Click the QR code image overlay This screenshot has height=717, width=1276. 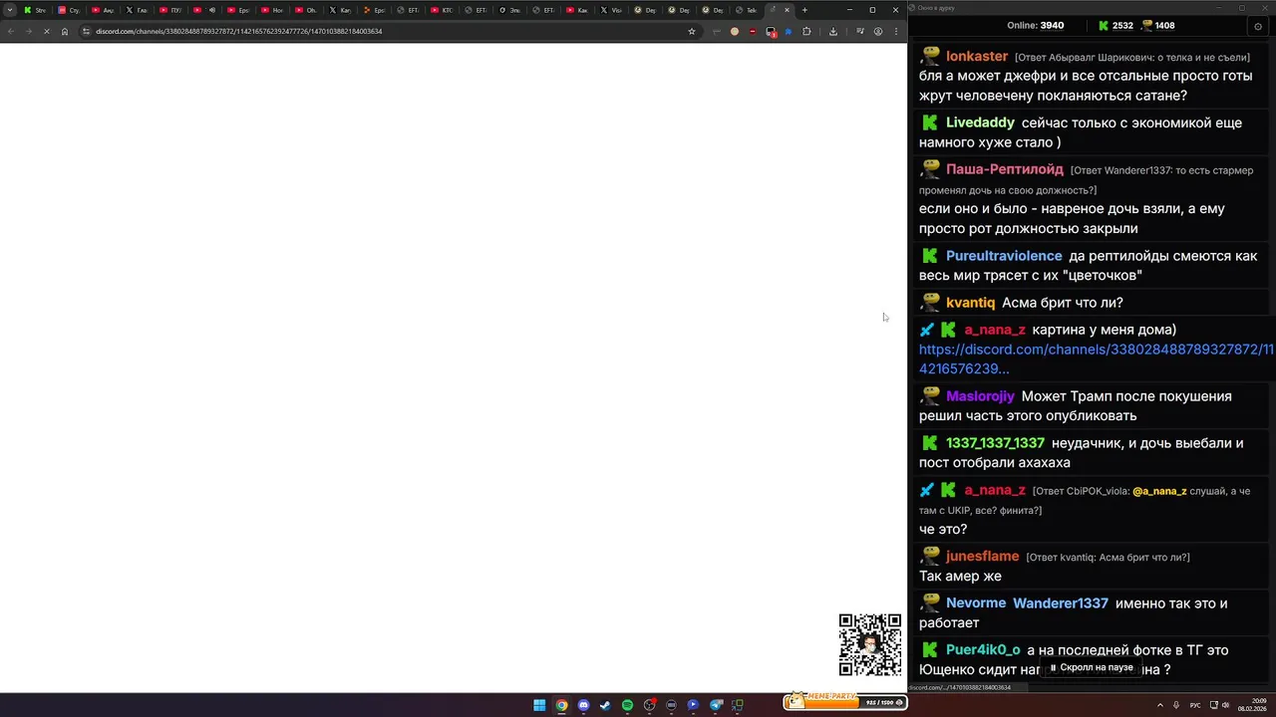tap(870, 645)
